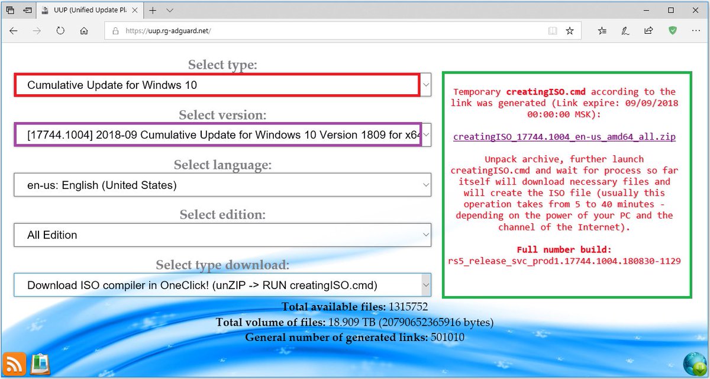Close the UUP browser tab
Image resolution: width=710 pixels, height=379 pixels.
pos(134,10)
